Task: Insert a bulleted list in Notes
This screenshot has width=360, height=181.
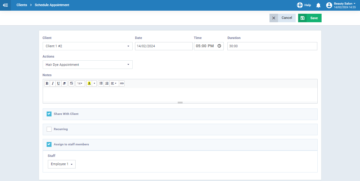Action: pyautogui.click(x=101, y=83)
